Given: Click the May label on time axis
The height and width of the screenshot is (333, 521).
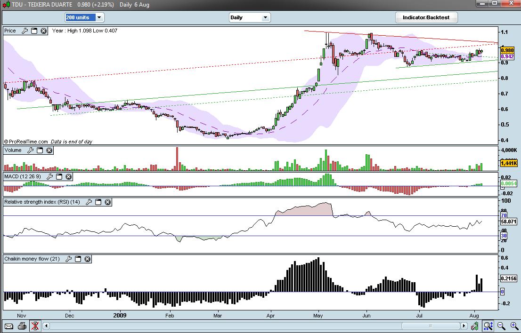Looking at the screenshot, I should 318,316.
